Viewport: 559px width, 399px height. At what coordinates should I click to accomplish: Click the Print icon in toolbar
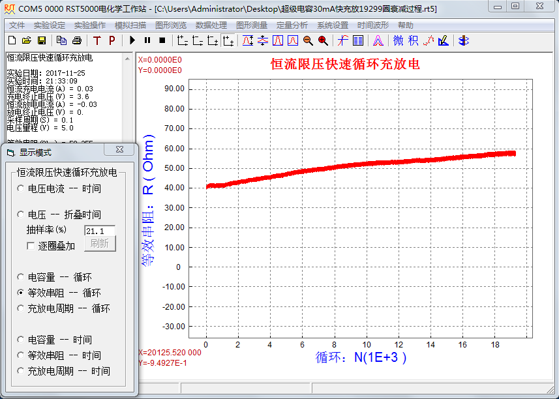point(76,40)
